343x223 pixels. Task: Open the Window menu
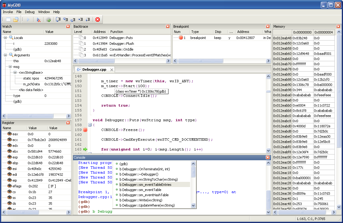(x=44, y=12)
